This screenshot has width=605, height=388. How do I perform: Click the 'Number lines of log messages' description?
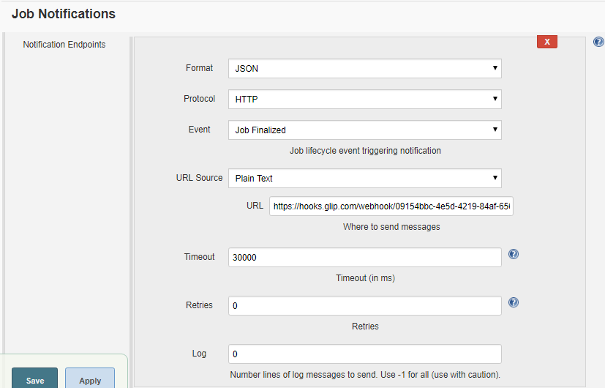coord(365,375)
